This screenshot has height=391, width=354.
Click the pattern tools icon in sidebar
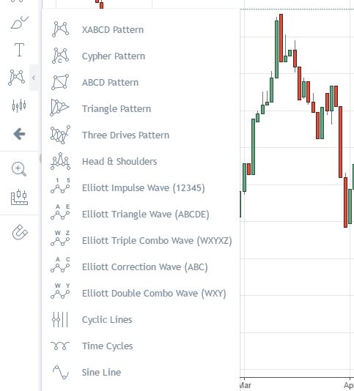point(16,78)
